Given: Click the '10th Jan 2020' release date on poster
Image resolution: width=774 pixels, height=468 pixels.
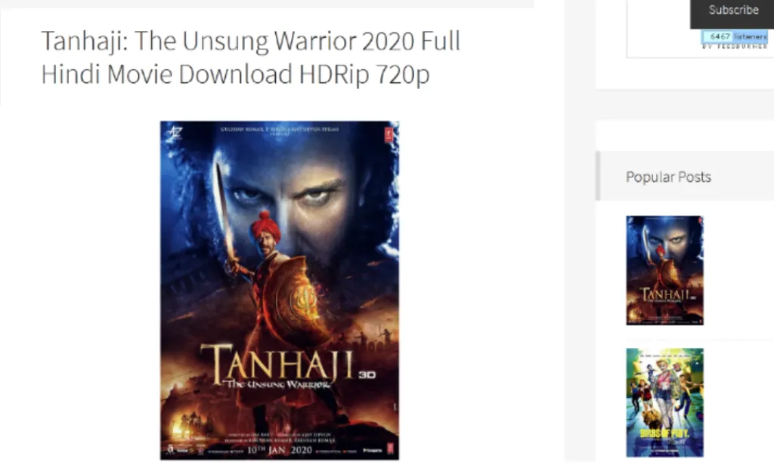Looking at the screenshot, I should tap(280, 450).
